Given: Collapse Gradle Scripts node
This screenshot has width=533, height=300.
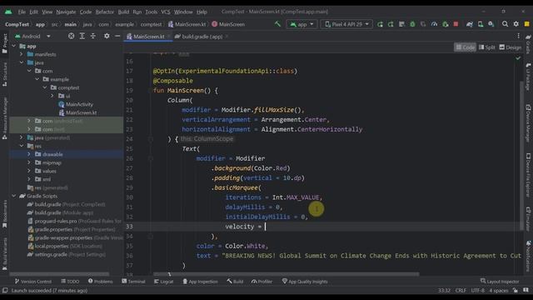Looking at the screenshot, I should [14, 196].
